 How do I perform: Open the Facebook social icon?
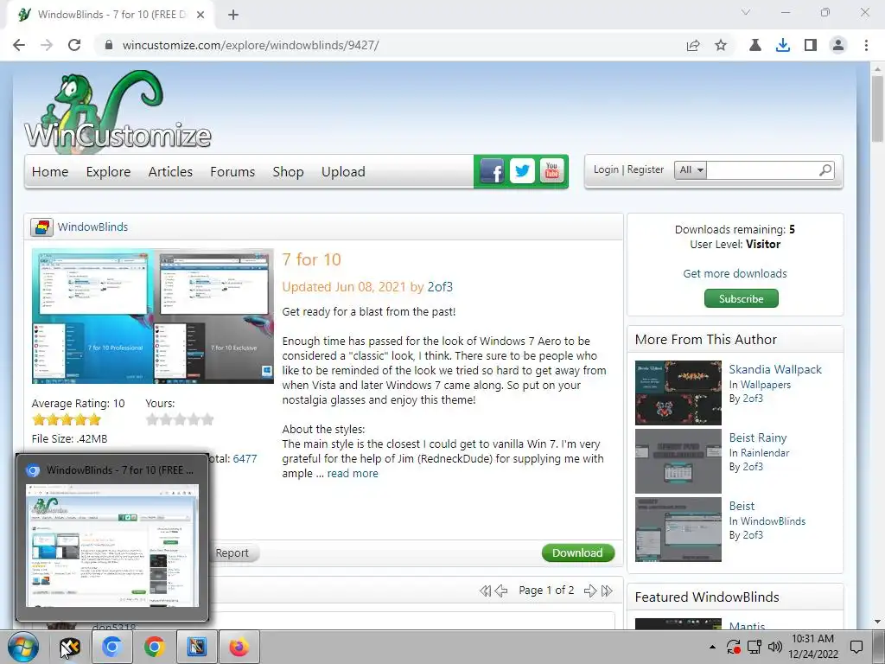(492, 171)
